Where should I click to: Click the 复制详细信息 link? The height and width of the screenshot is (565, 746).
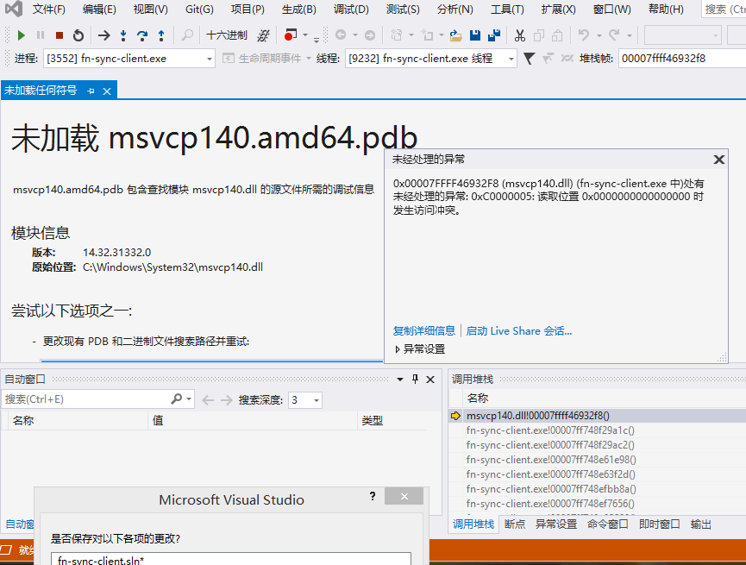(x=423, y=330)
